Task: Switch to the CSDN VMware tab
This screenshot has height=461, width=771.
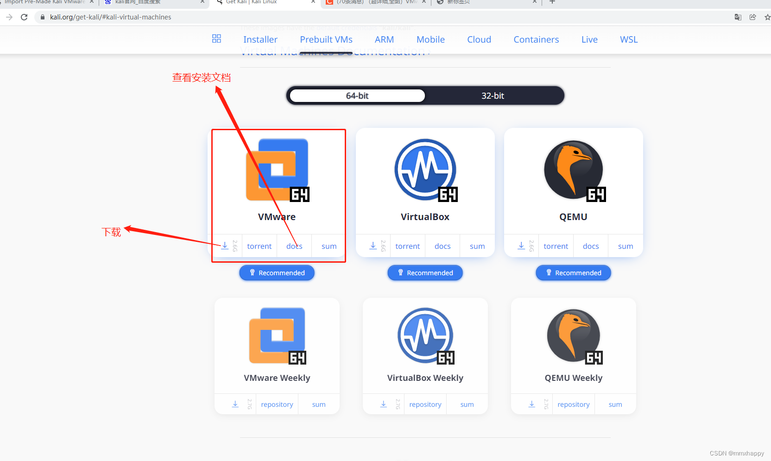Action: coord(375,2)
